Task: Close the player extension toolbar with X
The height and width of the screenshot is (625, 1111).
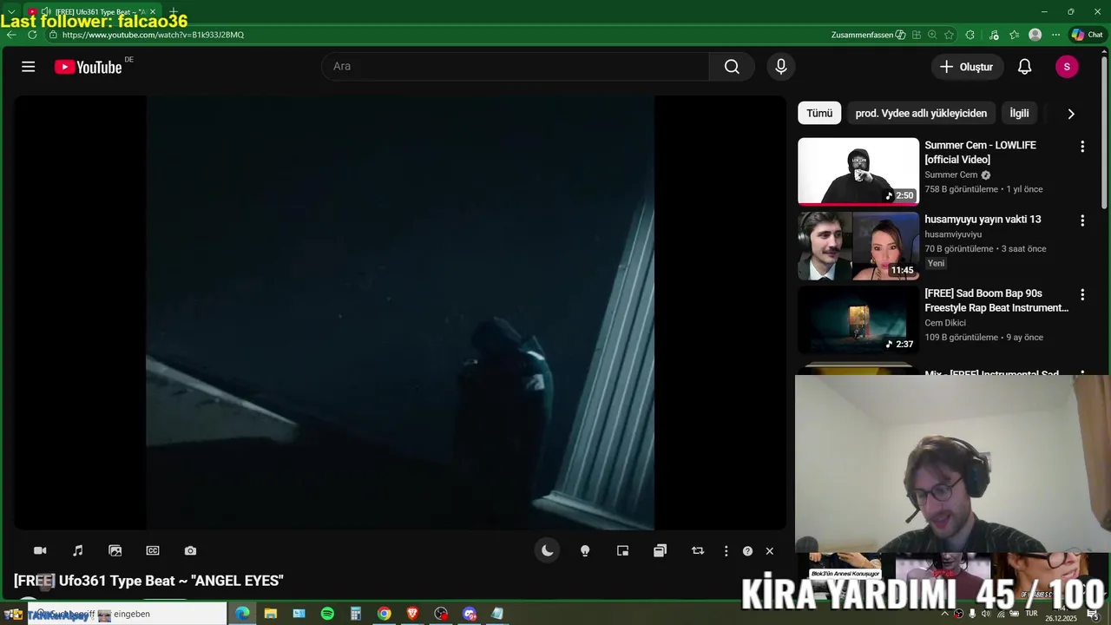Action: [769, 551]
